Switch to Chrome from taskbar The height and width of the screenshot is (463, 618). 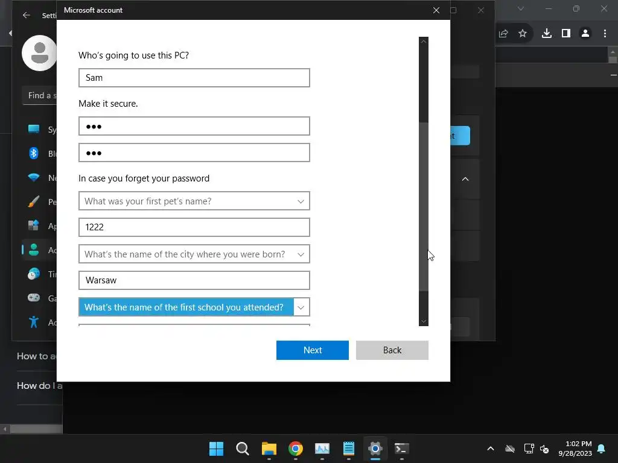click(x=296, y=449)
